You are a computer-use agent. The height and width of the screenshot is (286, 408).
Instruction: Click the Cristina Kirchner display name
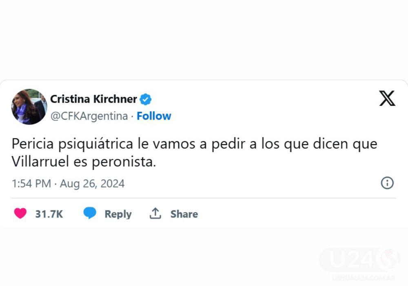coord(95,99)
